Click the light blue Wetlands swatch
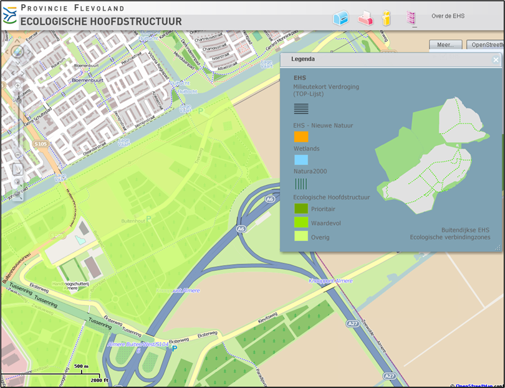The width and height of the screenshot is (505, 388). [301, 159]
